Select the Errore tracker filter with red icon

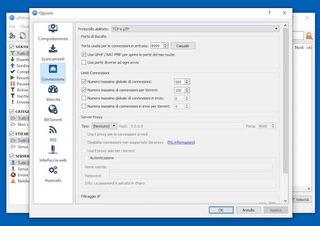tap(20, 175)
